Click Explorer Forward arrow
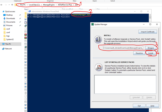The image size is (162, 112). [x=6, y=5]
